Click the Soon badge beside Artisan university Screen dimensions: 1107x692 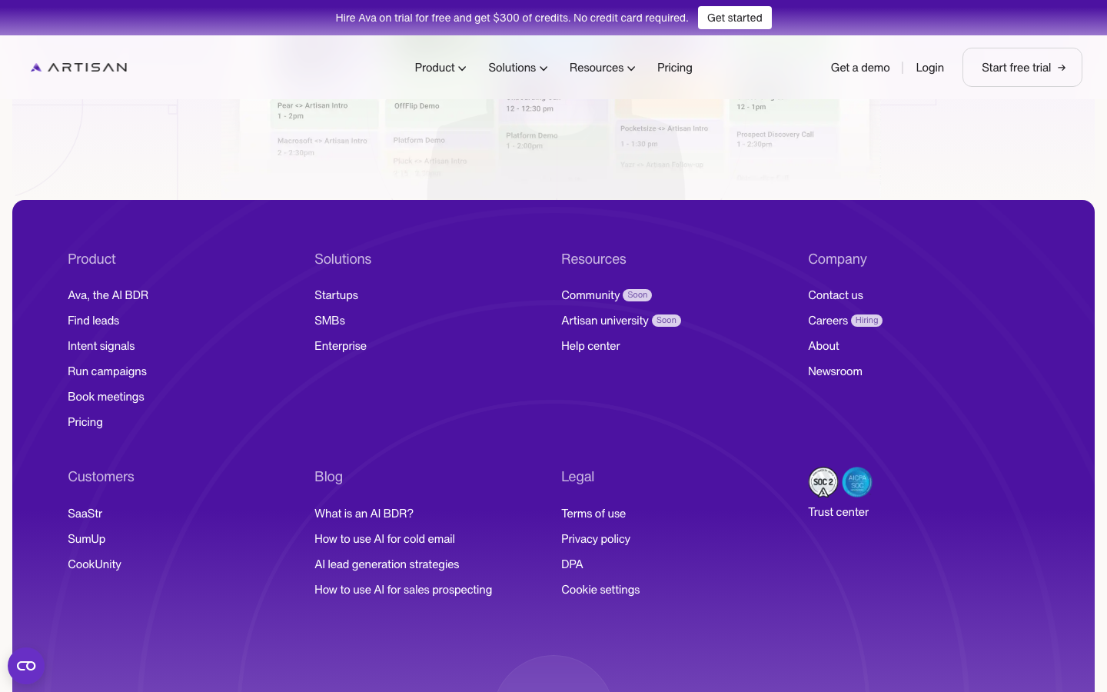coord(667,321)
